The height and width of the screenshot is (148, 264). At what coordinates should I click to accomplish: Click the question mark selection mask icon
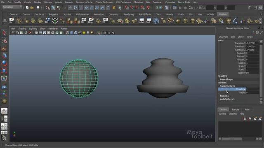point(108,7)
